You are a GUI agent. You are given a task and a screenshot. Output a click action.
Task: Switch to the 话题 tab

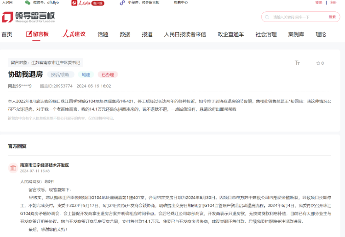click(x=103, y=34)
